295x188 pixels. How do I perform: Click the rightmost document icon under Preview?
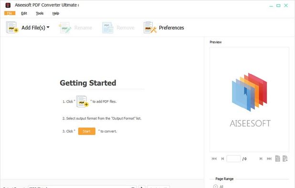[x=285, y=159]
